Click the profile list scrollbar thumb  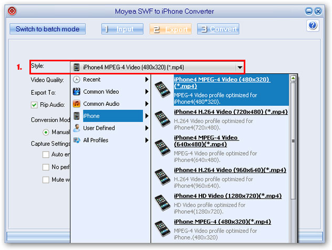(293, 141)
